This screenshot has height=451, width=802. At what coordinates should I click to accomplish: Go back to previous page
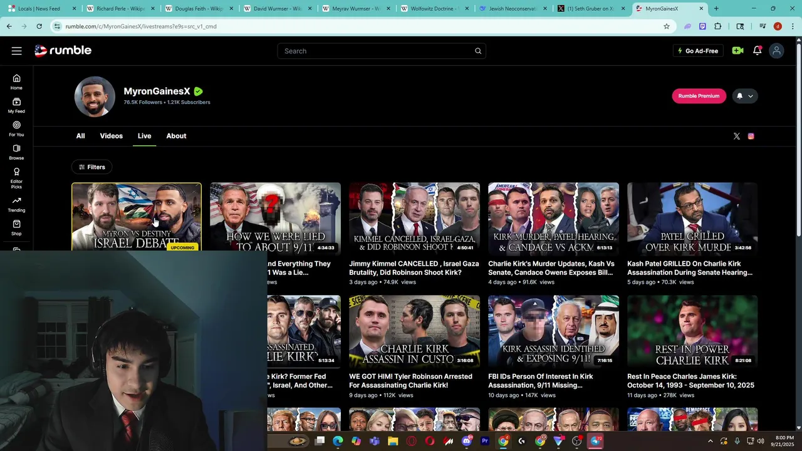9,26
